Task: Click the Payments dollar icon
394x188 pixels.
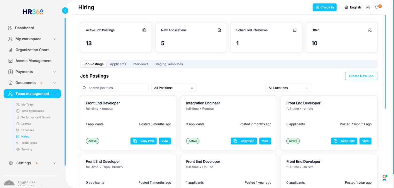Action: [x=10, y=72]
